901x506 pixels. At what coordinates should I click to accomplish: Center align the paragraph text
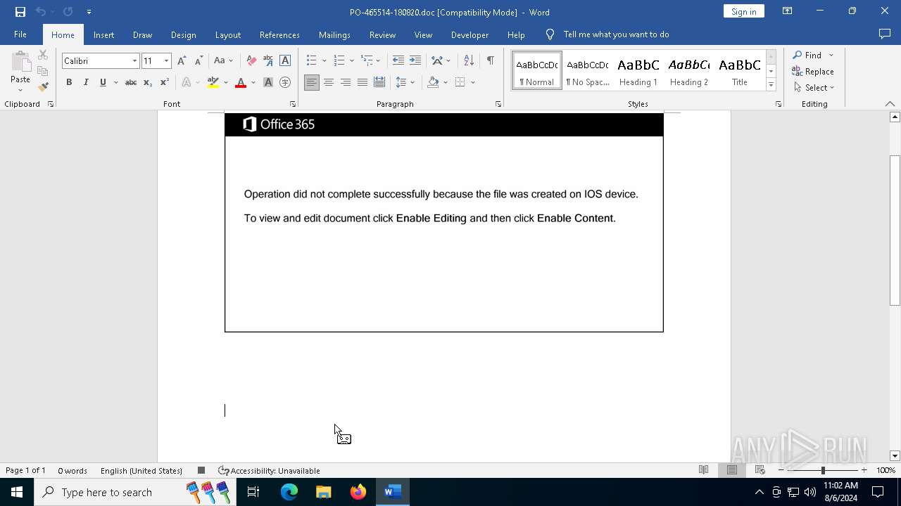(329, 82)
